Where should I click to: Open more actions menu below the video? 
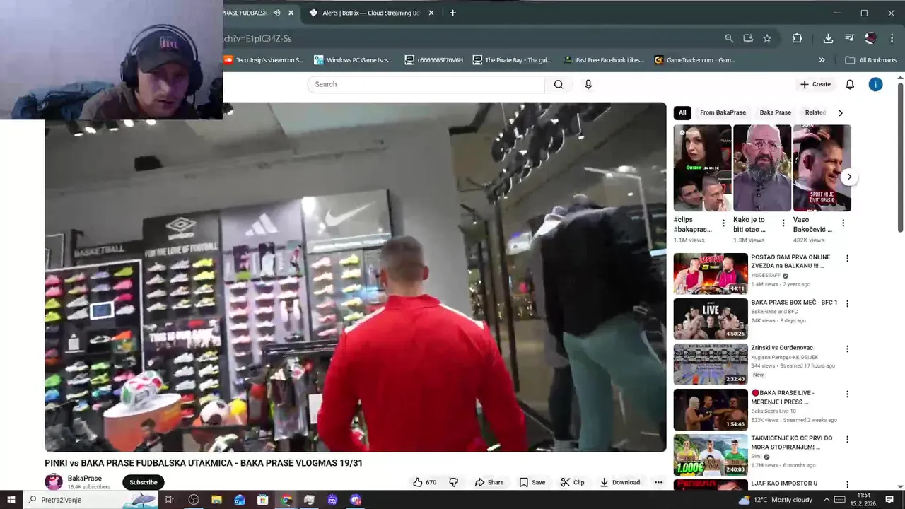(x=658, y=482)
